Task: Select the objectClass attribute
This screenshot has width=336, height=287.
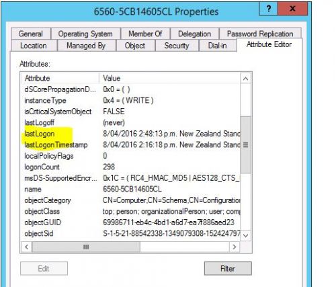Action: [131, 211]
